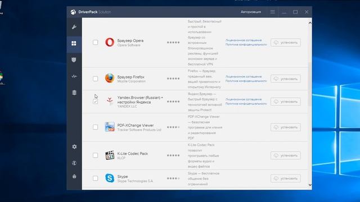Viewport: 360px width, 202px height.
Task: Click 'YANDEX LLC' publisher text
Action: (x=127, y=107)
